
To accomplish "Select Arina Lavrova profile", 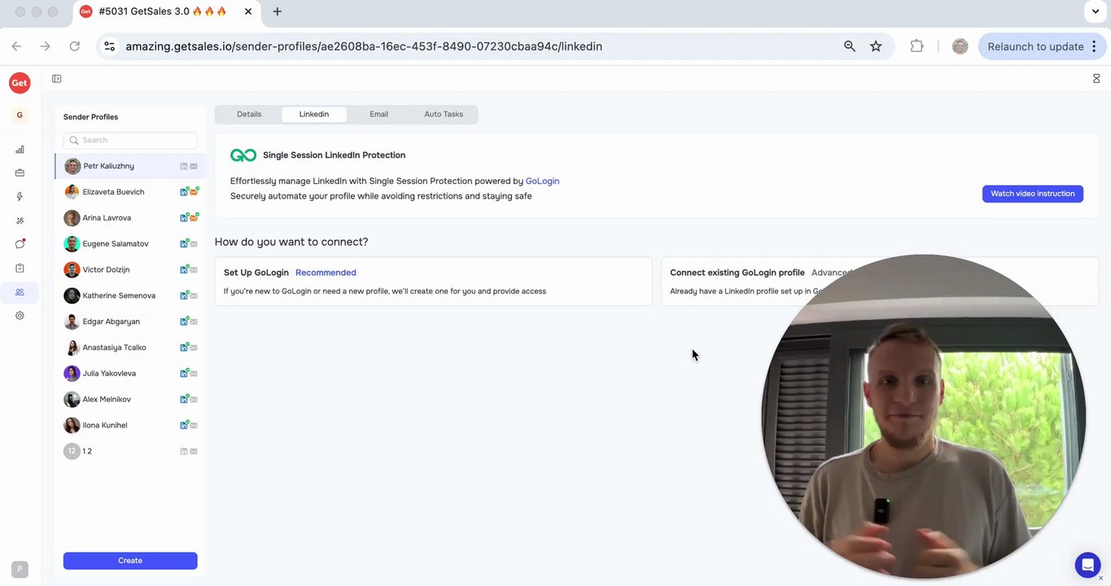I will coord(130,218).
